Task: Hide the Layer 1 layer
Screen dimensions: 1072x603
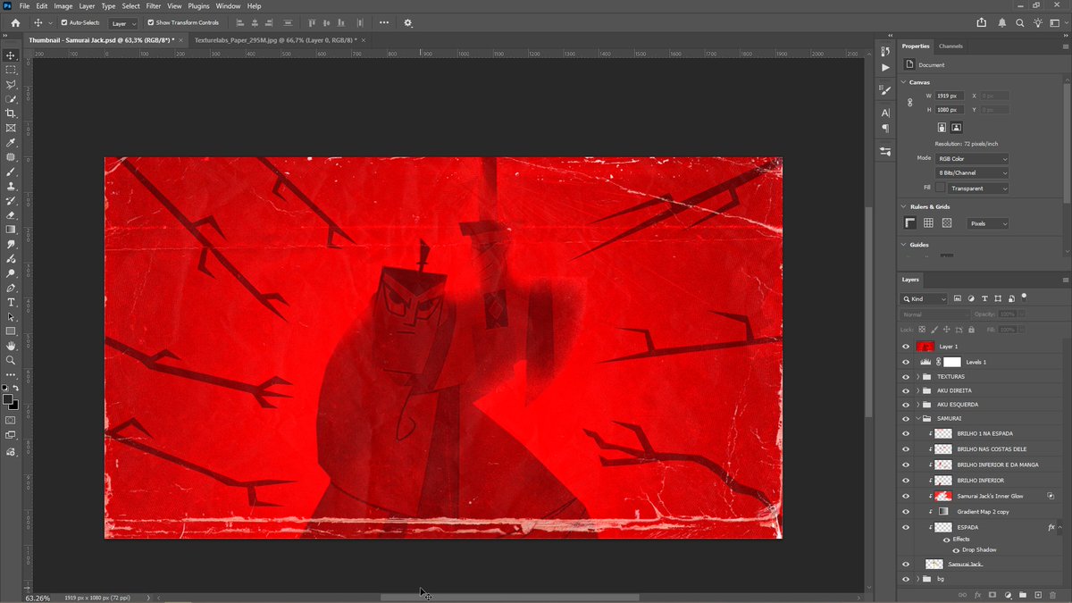Action: (x=906, y=347)
